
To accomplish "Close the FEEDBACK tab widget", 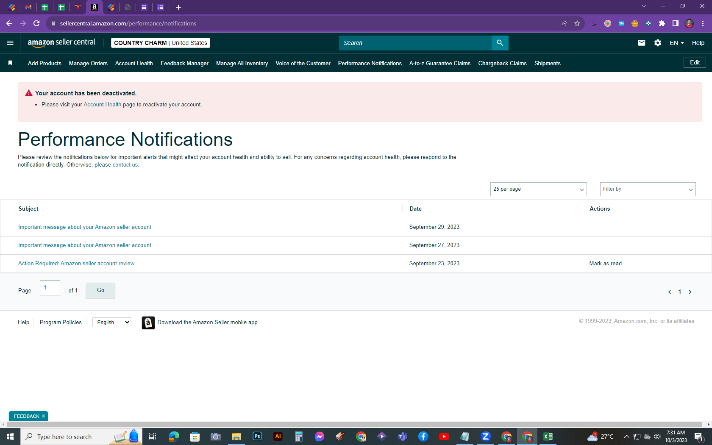I will coord(43,416).
